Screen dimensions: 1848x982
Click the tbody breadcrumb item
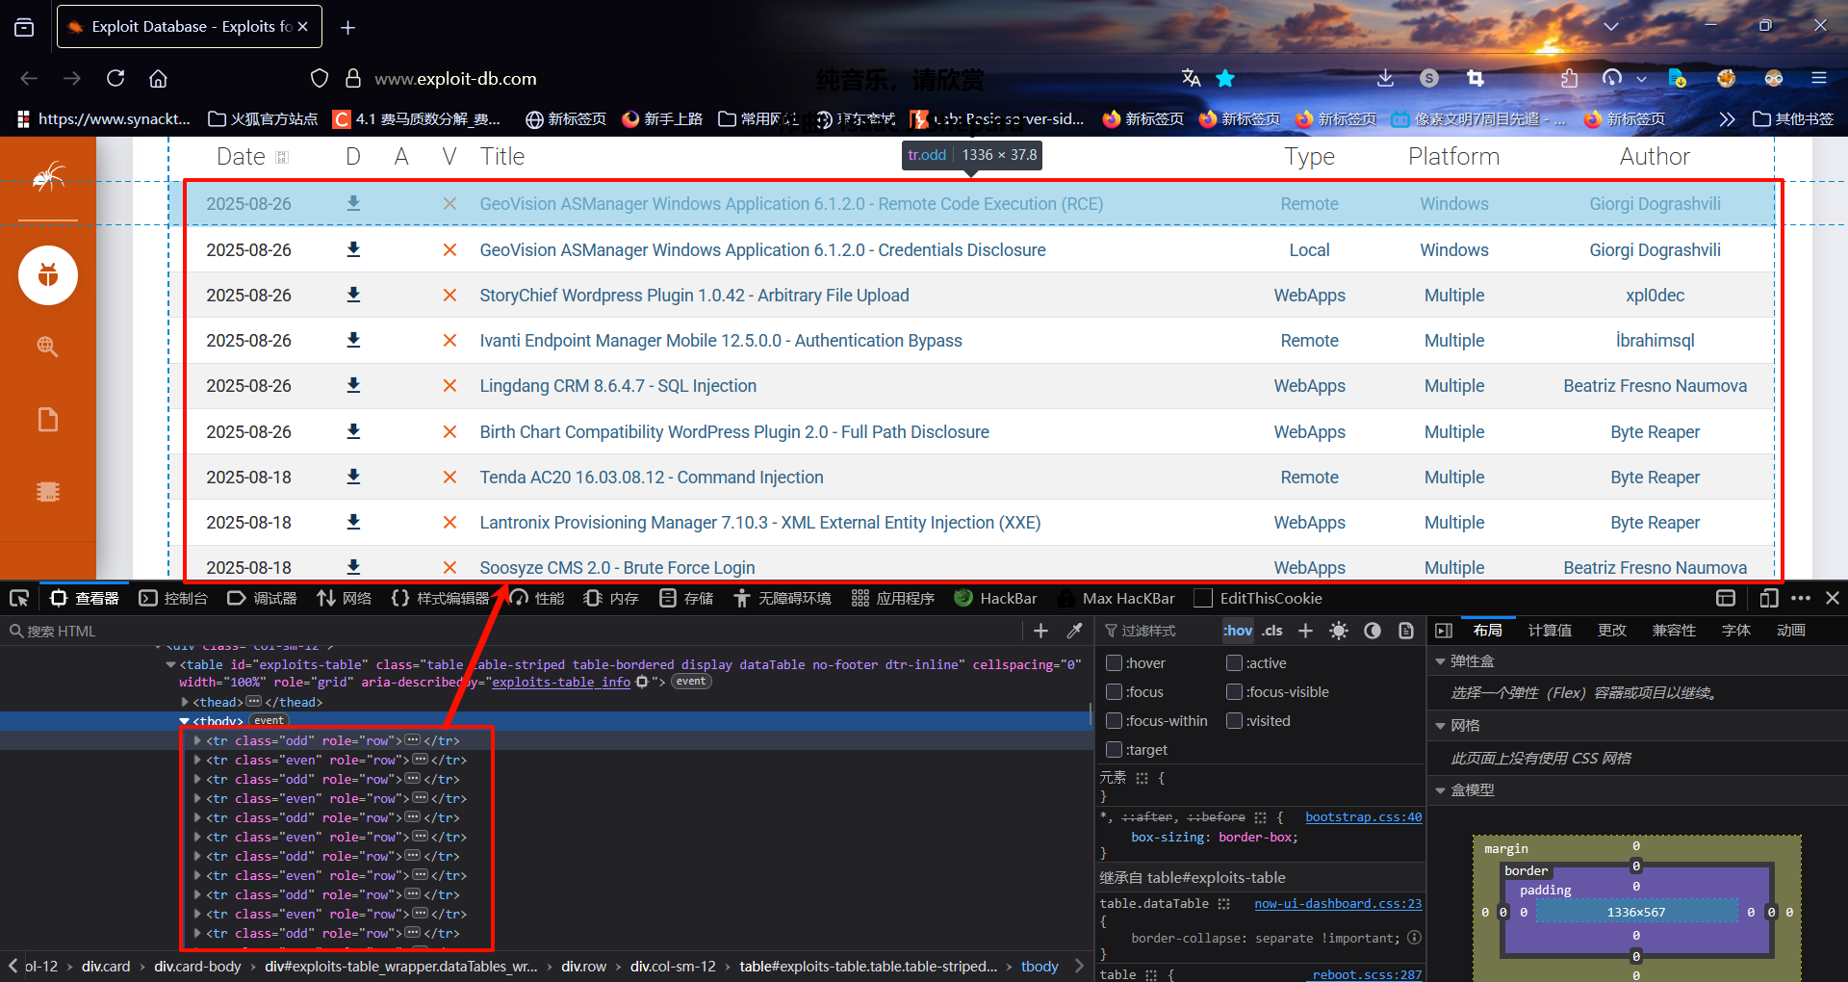1039,966
